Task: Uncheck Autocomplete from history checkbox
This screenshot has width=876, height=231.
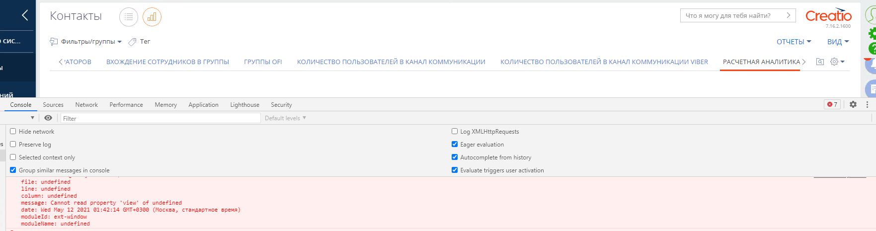Action: (455, 157)
